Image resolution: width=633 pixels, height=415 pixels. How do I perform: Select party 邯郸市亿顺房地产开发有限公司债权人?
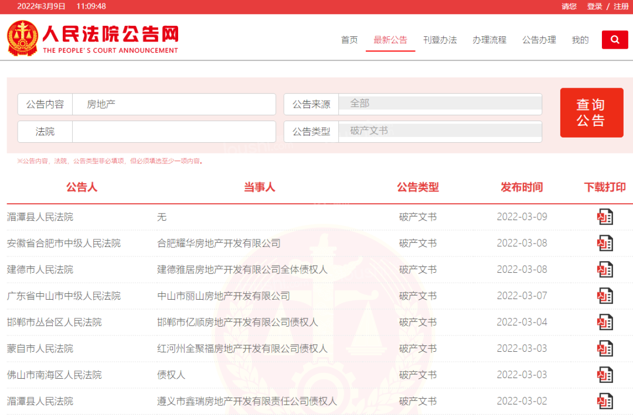237,323
